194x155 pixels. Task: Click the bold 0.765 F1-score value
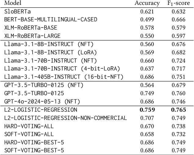[178, 110]
